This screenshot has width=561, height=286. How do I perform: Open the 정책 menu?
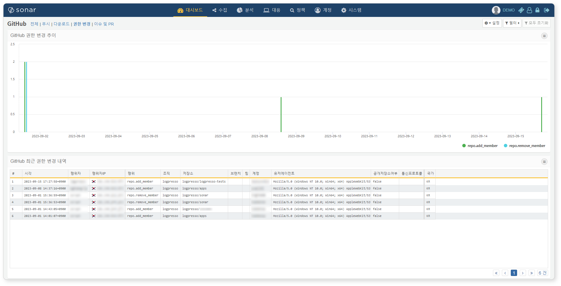click(298, 10)
